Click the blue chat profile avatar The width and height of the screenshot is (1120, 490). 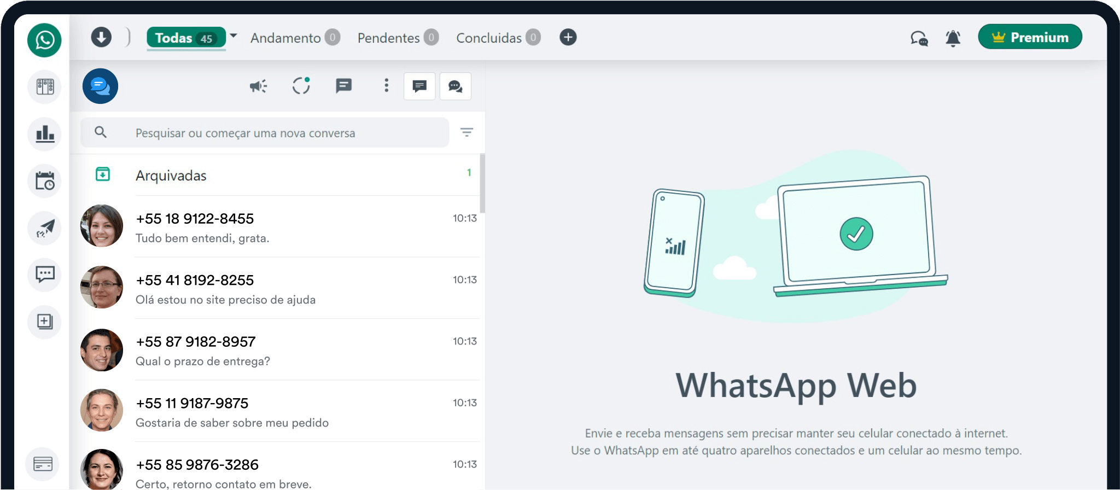coord(100,86)
